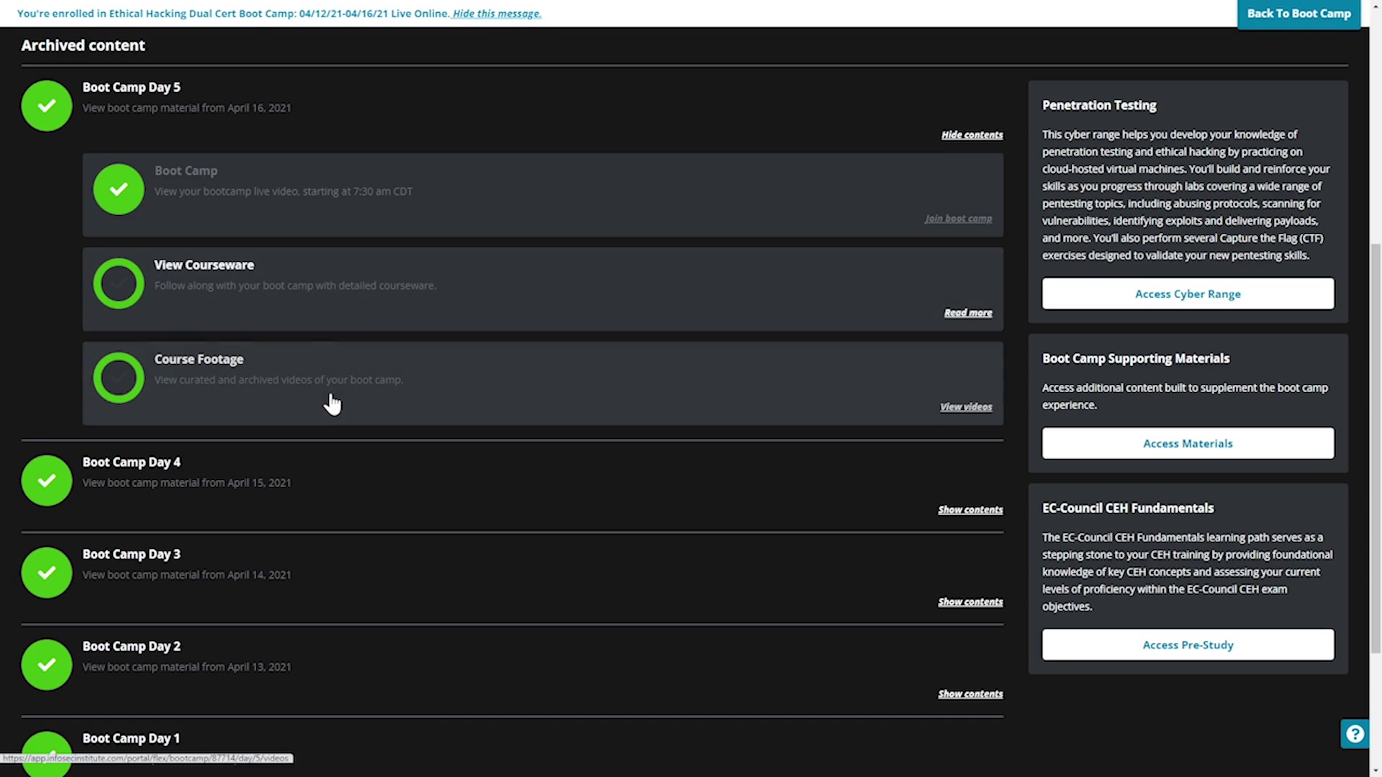1382x777 pixels.
Task: Select the Boot Camp Day 2 title
Action: [131, 647]
